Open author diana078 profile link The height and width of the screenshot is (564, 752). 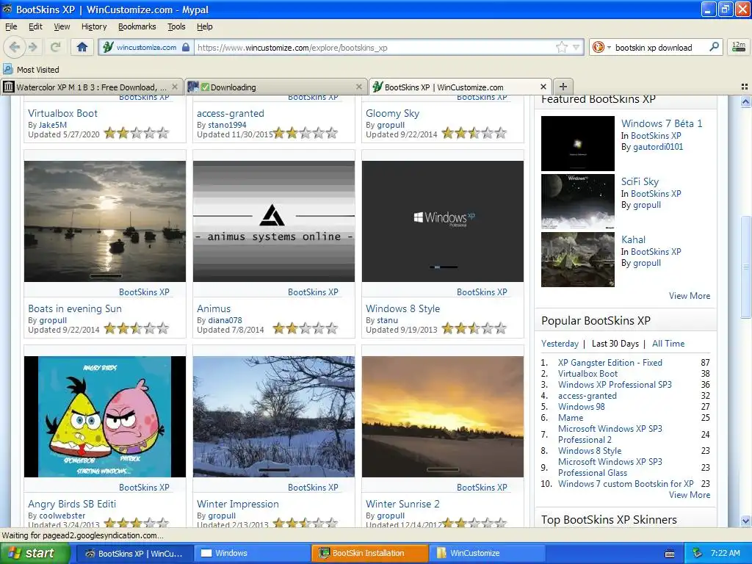225,320
